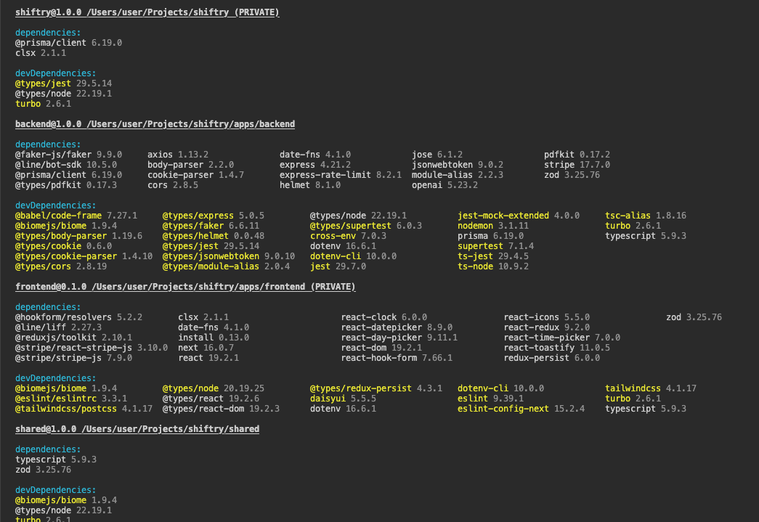Screen dimensions: 759x522
Task: Click '@stripe/react-stripe-js 3.10.0' entry
Action: (x=92, y=347)
